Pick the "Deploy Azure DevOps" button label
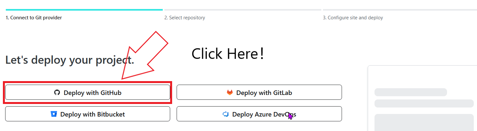 coord(264,114)
